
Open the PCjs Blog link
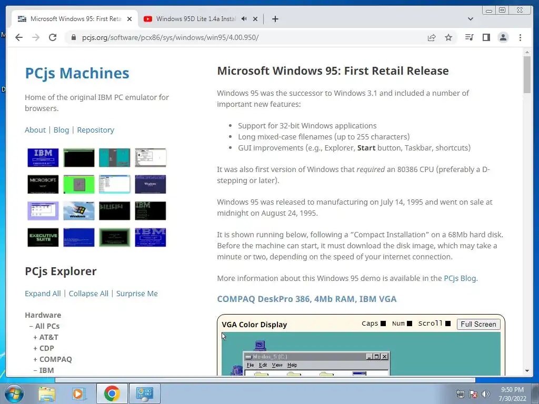[x=460, y=278]
